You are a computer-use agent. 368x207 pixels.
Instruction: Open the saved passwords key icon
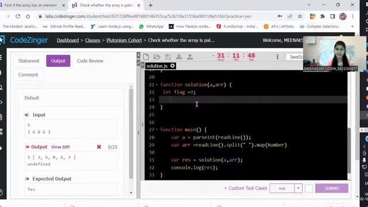coord(280,16)
